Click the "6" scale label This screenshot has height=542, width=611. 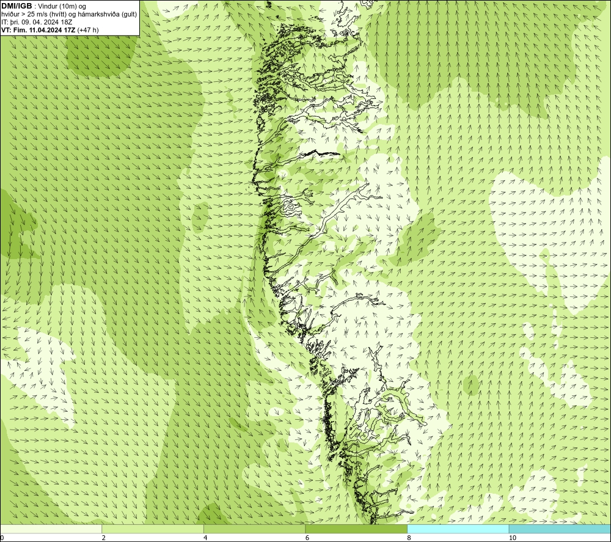307,538
